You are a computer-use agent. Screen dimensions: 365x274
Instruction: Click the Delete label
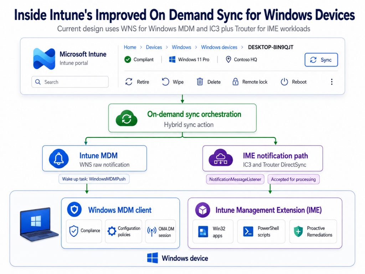pyautogui.click(x=214, y=82)
